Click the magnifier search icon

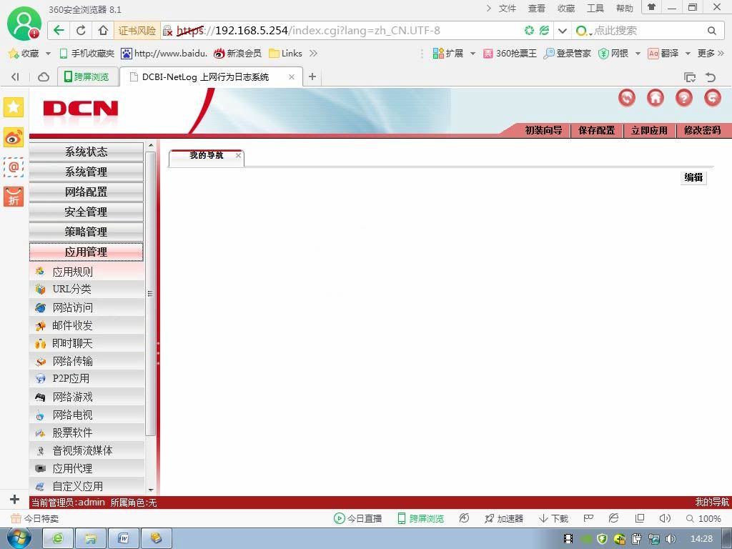click(x=711, y=31)
